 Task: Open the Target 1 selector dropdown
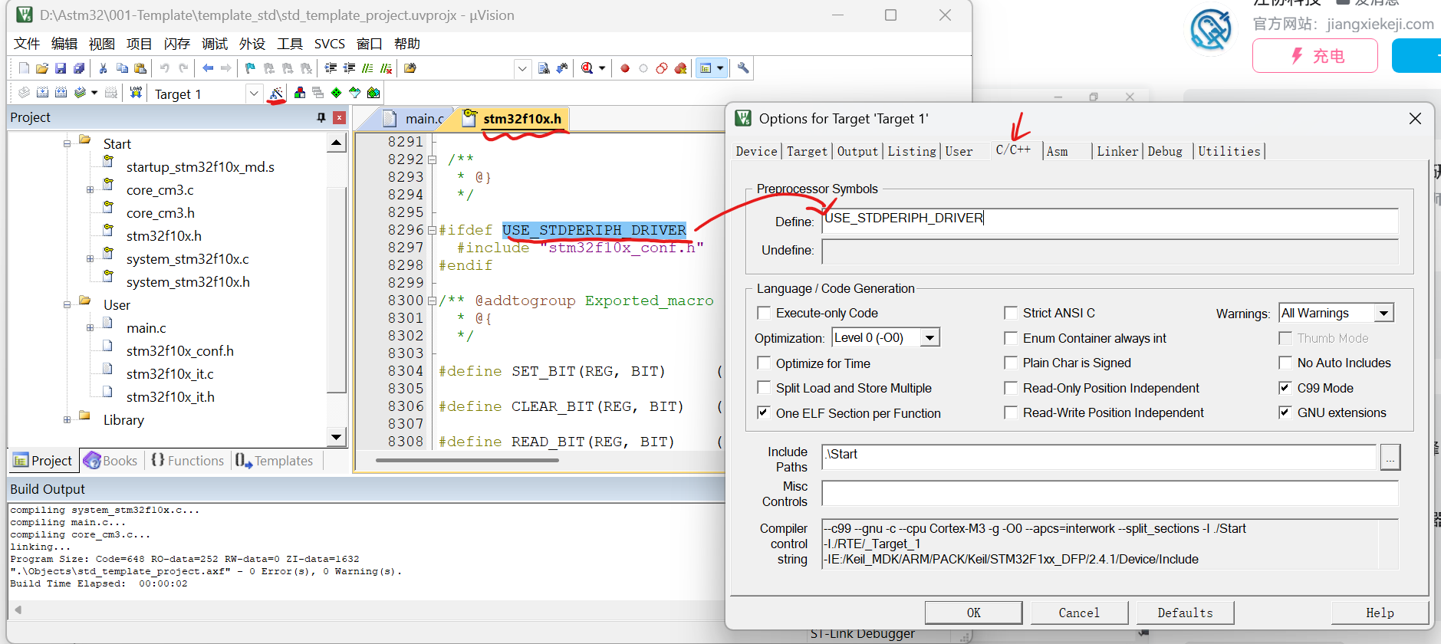[x=254, y=94]
